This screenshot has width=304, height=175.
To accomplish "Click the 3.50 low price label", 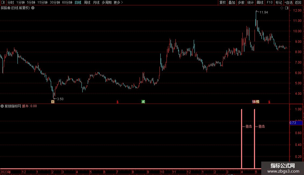I will tap(60, 99).
